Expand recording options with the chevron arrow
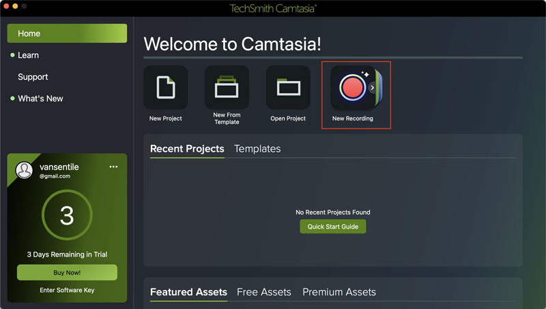This screenshot has width=546, height=309. tap(373, 88)
